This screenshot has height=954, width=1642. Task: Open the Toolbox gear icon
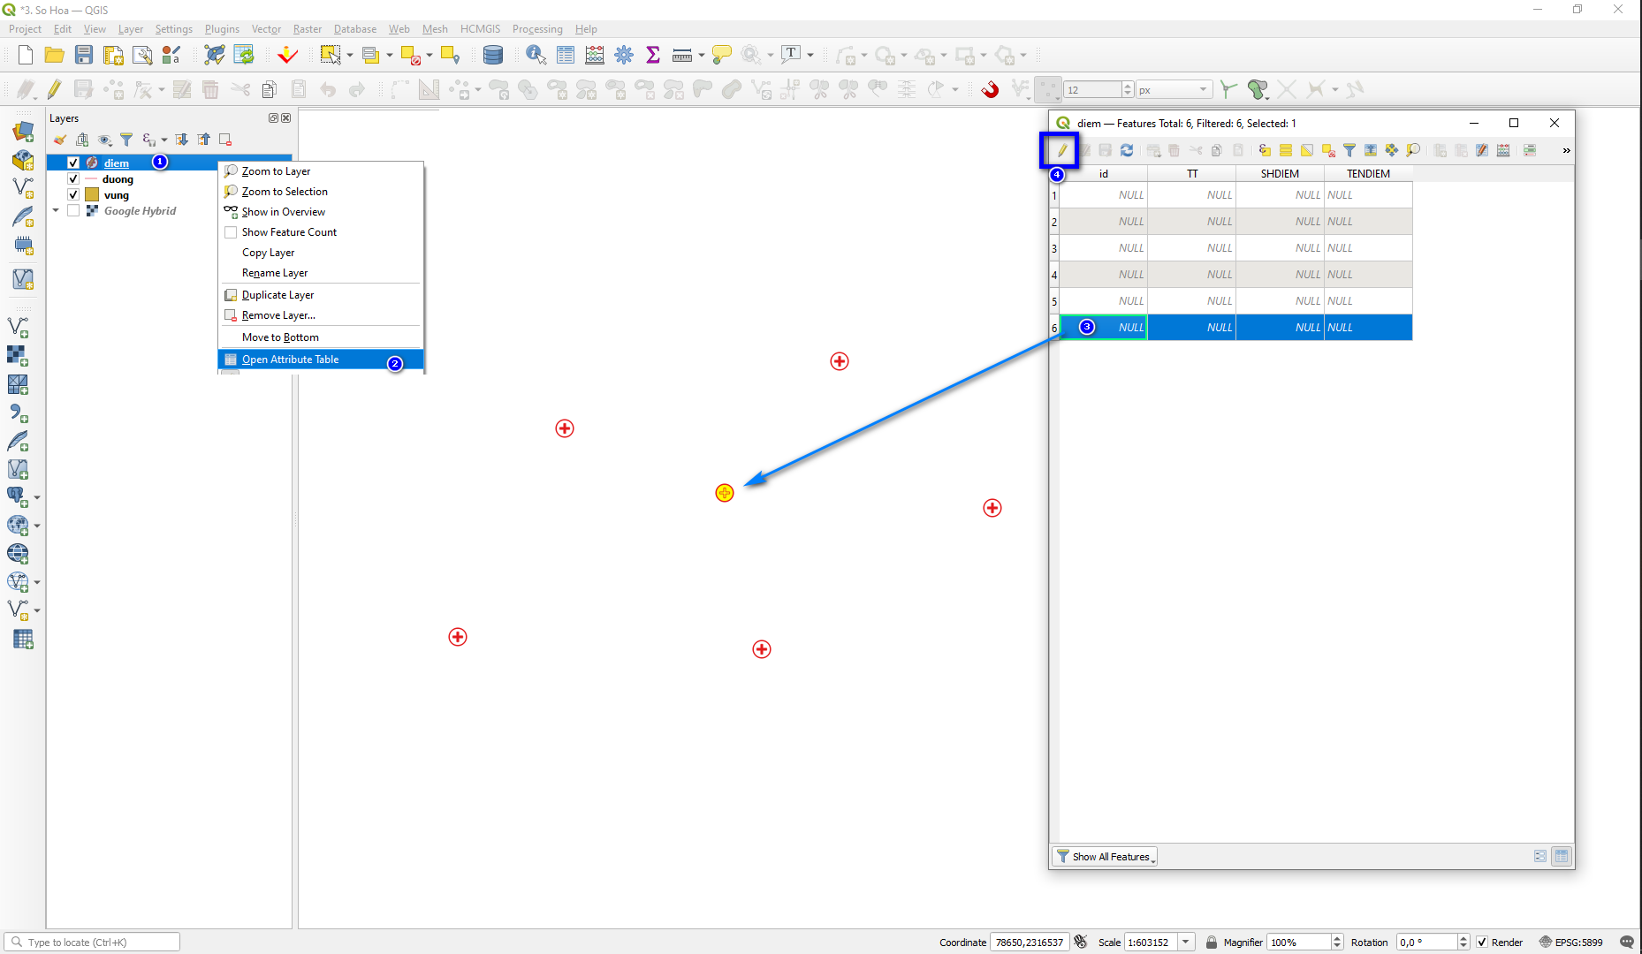(624, 56)
